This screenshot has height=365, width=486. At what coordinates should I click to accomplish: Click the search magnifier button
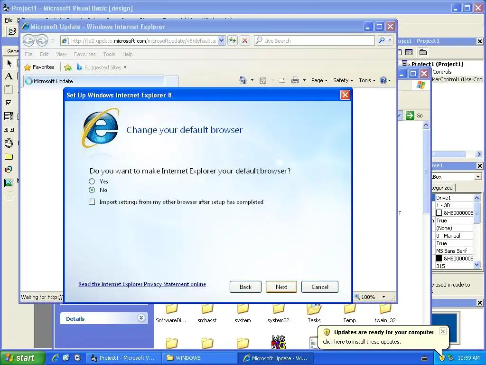point(382,41)
